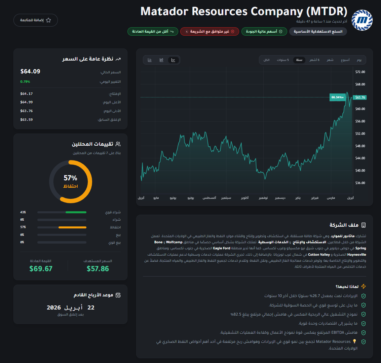Select the '5 سنوات' range tab

(283, 60)
